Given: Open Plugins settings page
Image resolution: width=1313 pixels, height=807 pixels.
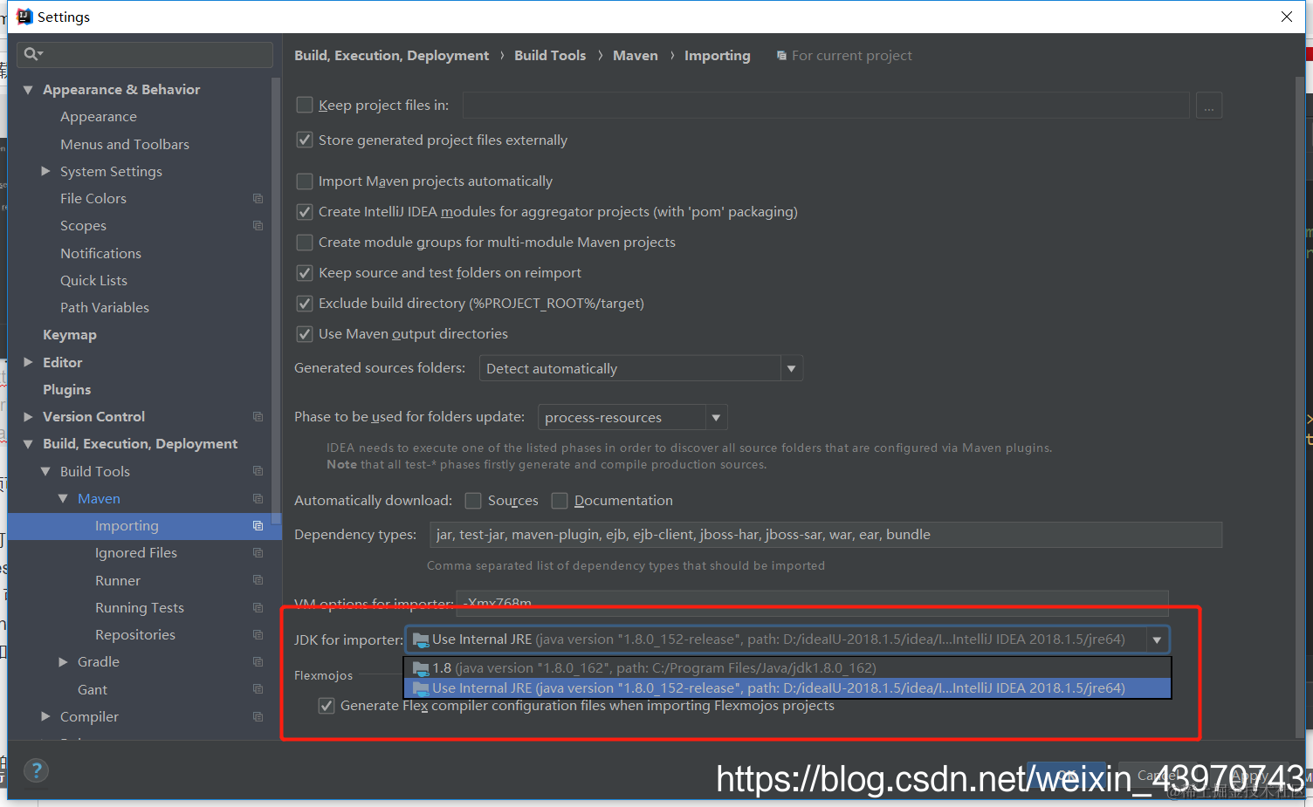Looking at the screenshot, I should (x=67, y=389).
